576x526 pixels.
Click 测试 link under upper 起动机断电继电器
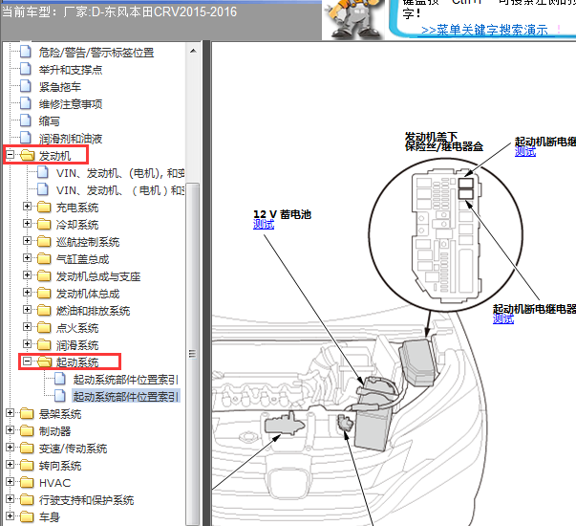(x=525, y=151)
